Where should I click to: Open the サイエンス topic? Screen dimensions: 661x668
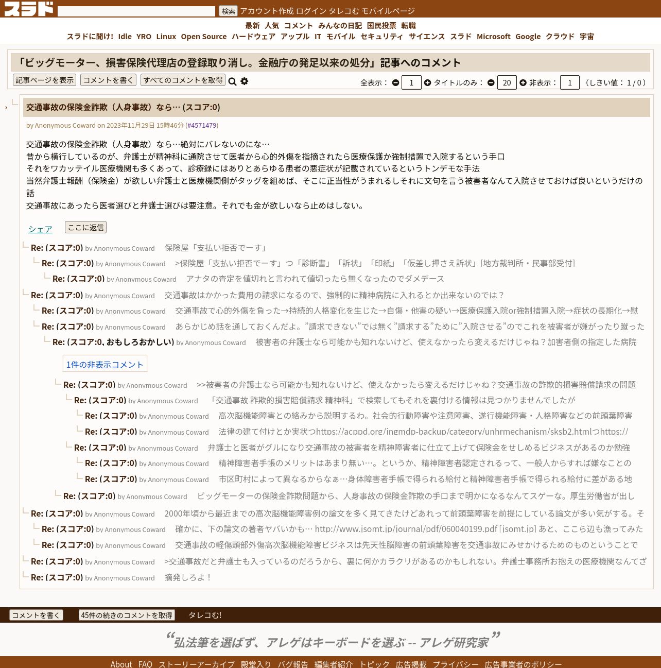(427, 37)
